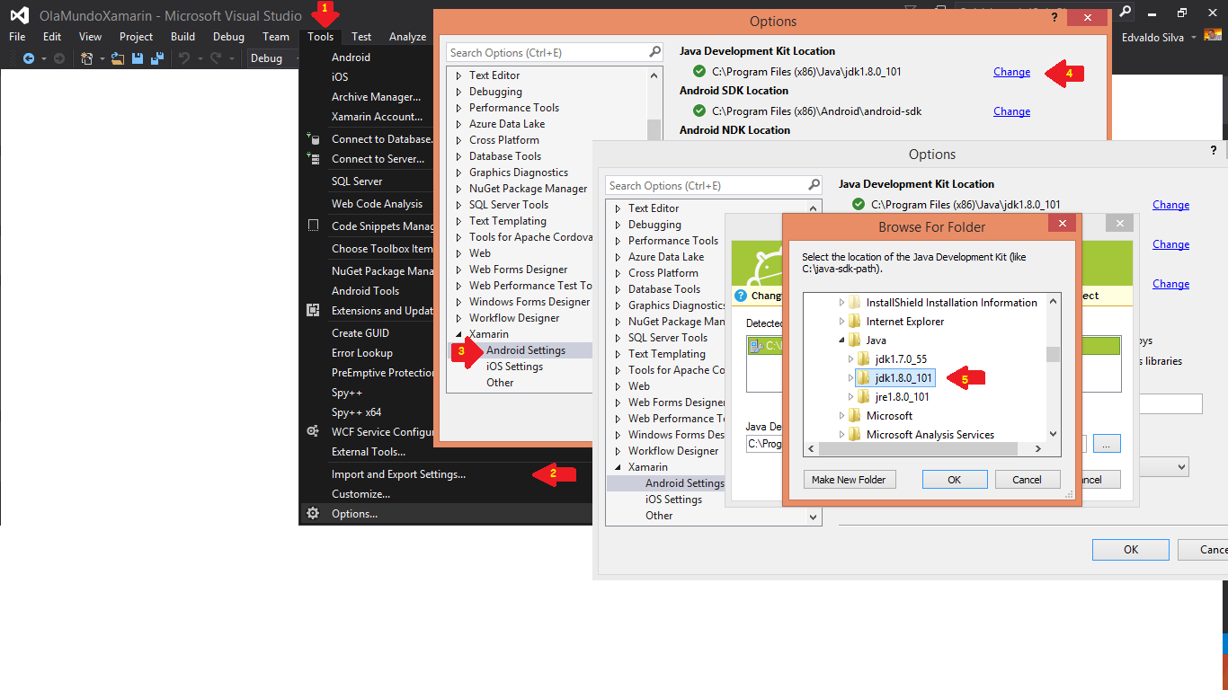
Task: Click the Make New Folder button
Action: pyautogui.click(x=850, y=480)
